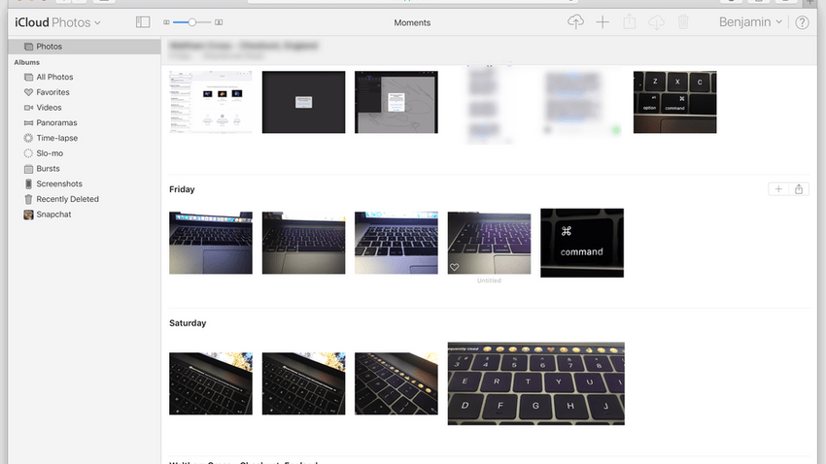The width and height of the screenshot is (826, 464).
Task: Open the first Saturday Touch Bar photo
Action: point(211,383)
